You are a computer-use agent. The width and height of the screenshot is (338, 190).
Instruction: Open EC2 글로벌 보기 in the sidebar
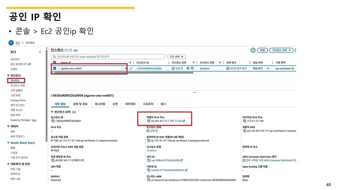pyautogui.click(x=21, y=64)
